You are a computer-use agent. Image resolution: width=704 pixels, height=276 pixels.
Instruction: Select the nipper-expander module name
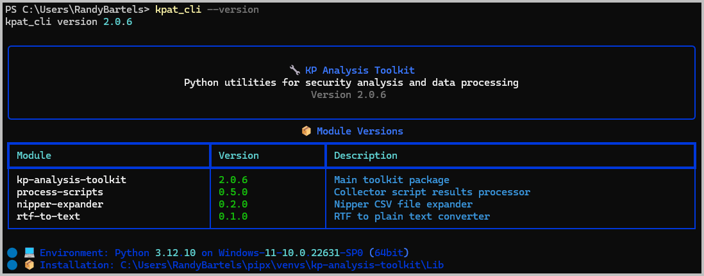click(x=60, y=204)
